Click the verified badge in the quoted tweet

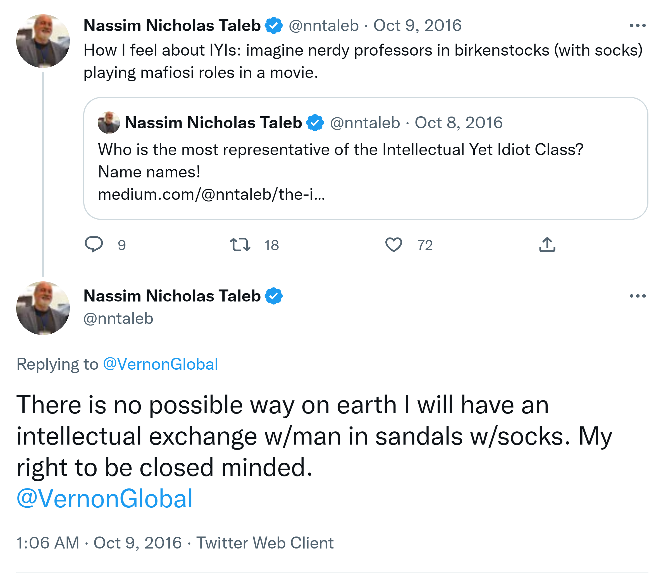click(x=315, y=123)
